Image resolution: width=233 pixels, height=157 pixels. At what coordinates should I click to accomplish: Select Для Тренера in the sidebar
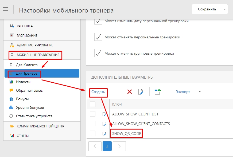click(42, 73)
